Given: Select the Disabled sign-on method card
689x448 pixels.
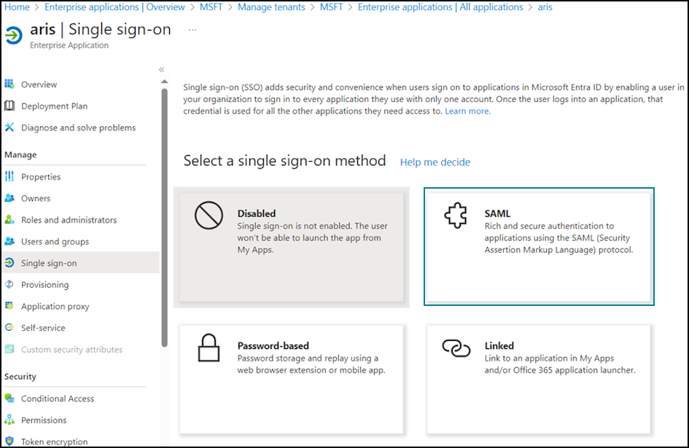Looking at the screenshot, I should click(x=292, y=247).
